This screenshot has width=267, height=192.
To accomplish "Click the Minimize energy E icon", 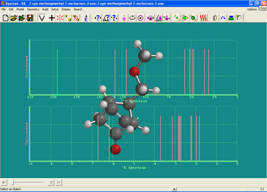I will (x=86, y=18).
